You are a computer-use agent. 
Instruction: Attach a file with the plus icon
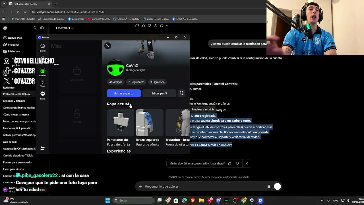(x=140, y=186)
